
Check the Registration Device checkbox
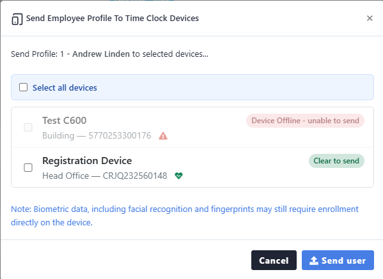28,167
